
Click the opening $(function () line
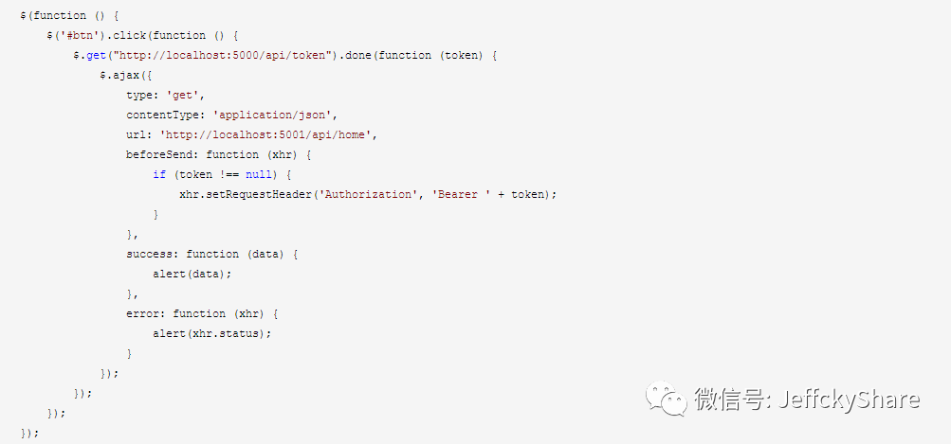click(x=68, y=15)
